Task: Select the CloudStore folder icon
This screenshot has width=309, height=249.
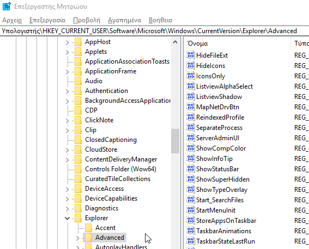Action: point(78,150)
